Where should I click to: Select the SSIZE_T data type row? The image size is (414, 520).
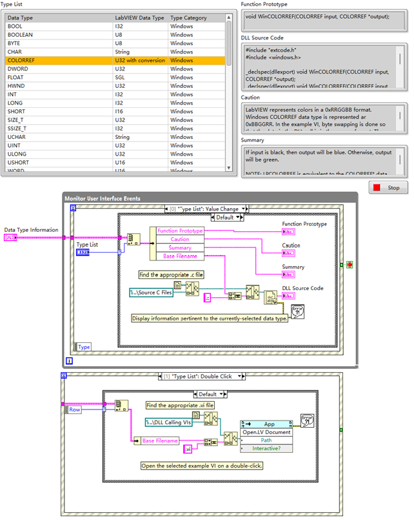click(x=115, y=129)
